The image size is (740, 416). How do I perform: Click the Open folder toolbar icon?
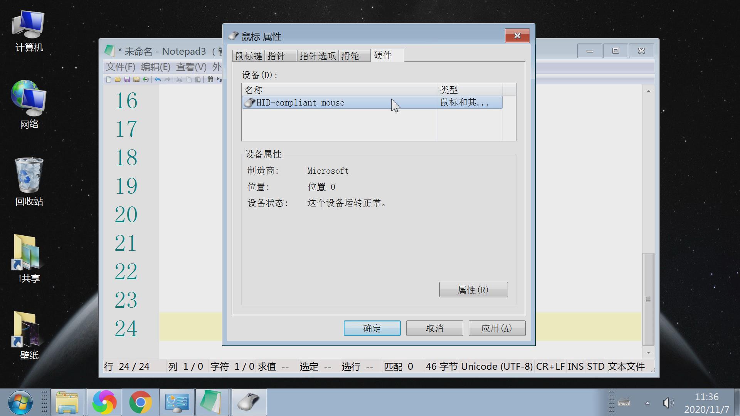(x=118, y=80)
